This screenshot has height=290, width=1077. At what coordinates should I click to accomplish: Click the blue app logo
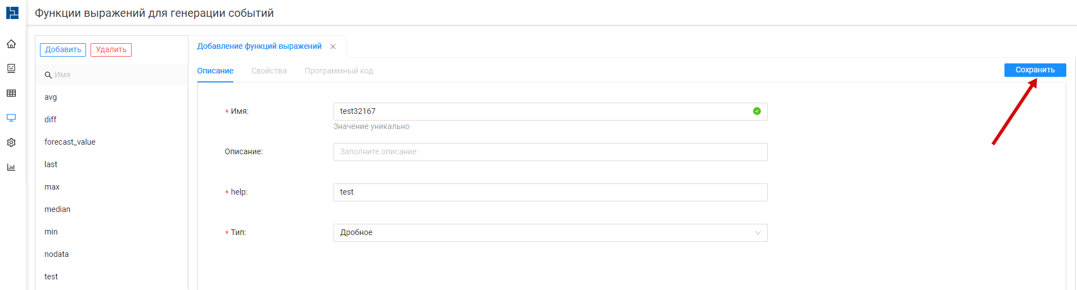12,13
